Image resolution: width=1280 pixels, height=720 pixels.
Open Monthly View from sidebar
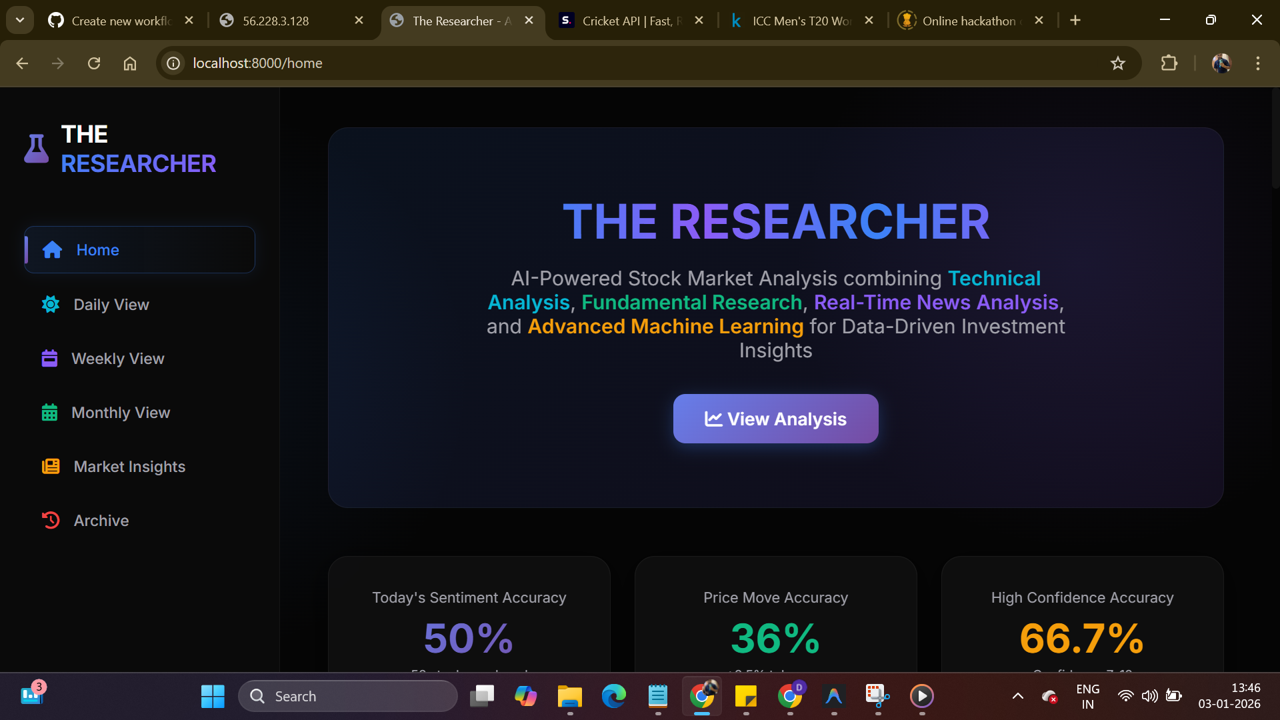[120, 413]
